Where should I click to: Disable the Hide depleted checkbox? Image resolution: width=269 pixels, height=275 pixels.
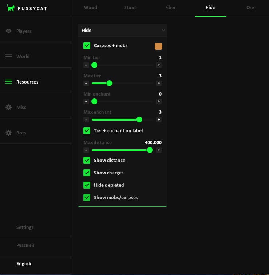pyautogui.click(x=87, y=185)
